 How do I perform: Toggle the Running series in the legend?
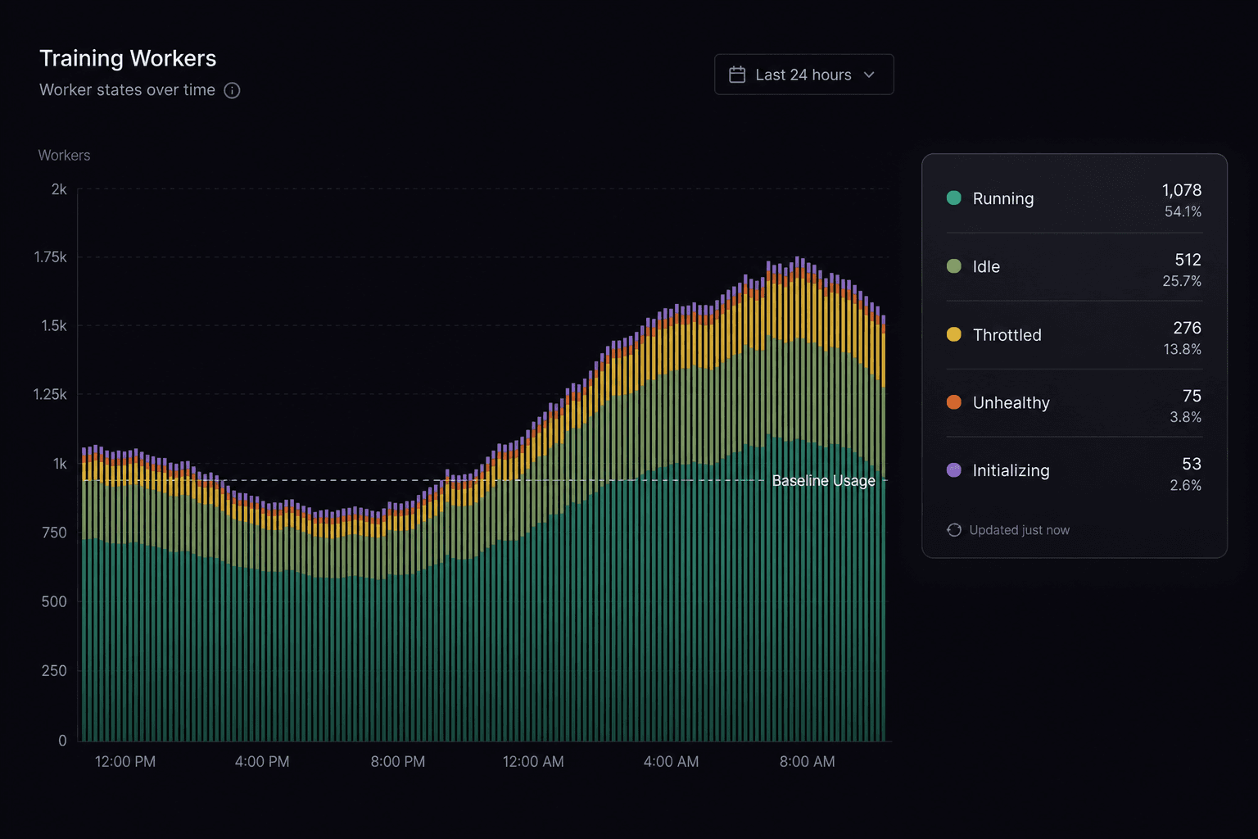1074,199
